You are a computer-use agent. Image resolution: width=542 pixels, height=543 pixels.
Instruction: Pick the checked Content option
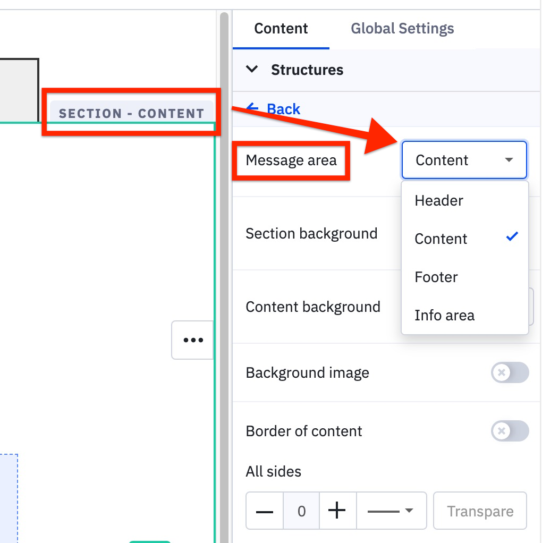point(441,239)
